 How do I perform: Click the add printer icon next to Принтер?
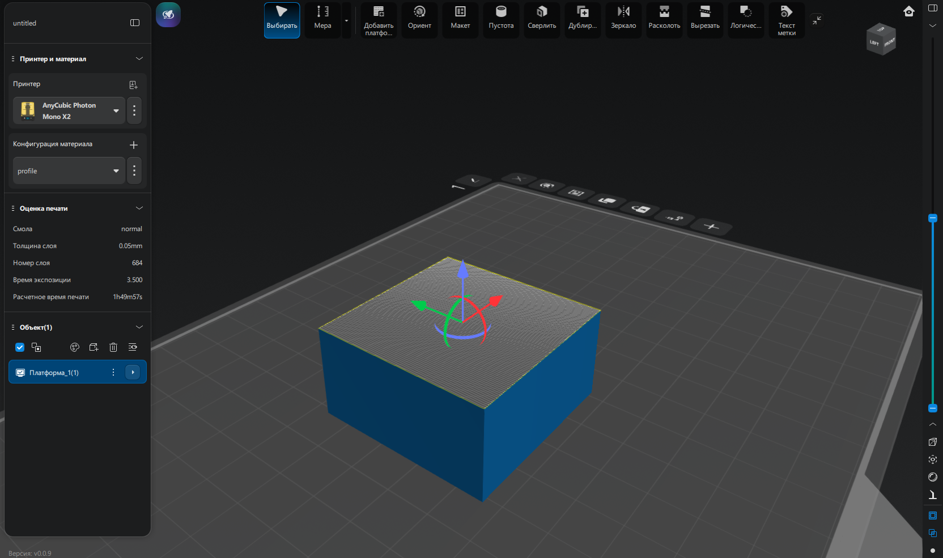133,85
